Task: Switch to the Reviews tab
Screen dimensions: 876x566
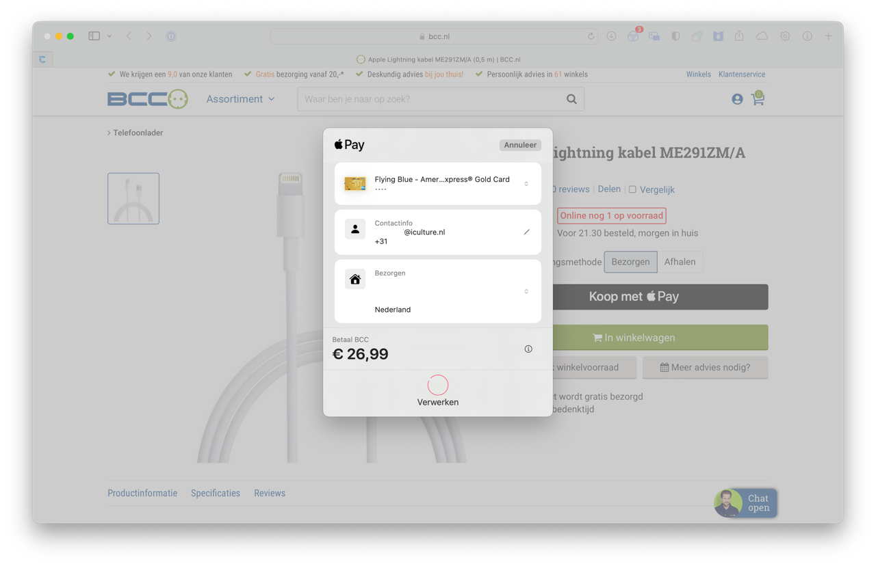Action: (x=270, y=493)
